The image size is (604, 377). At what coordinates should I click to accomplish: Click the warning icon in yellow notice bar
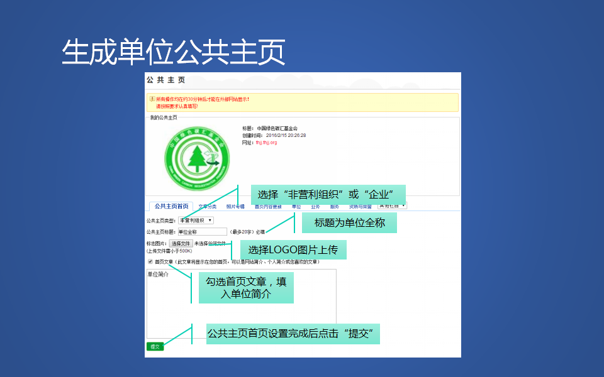[x=152, y=99]
